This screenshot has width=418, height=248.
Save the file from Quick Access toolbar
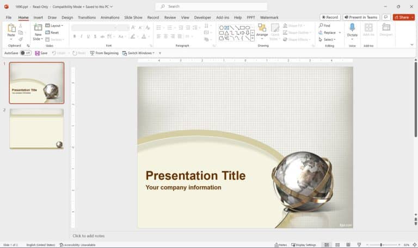click(x=41, y=53)
